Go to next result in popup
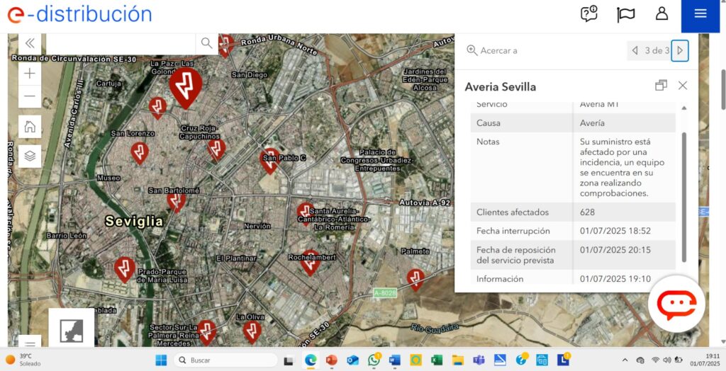Image resolution: width=726 pixels, height=371 pixels. 680,50
